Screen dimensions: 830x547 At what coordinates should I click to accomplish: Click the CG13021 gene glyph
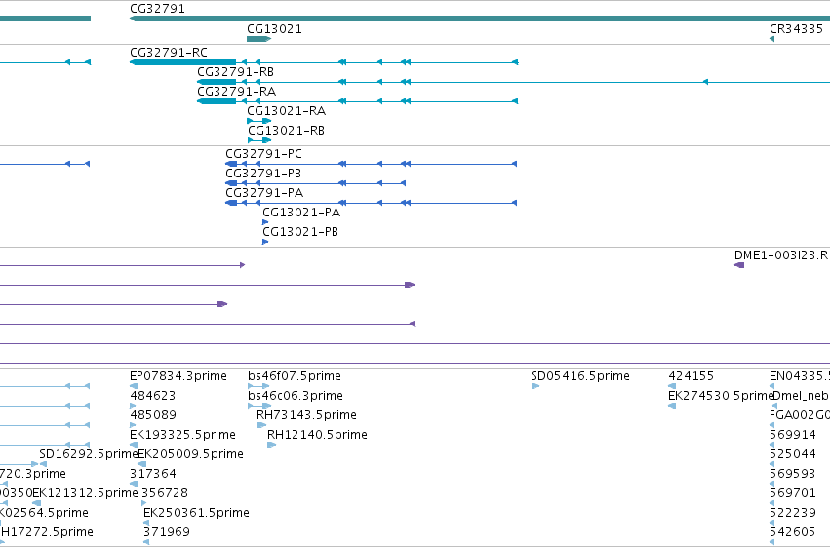coord(258,39)
